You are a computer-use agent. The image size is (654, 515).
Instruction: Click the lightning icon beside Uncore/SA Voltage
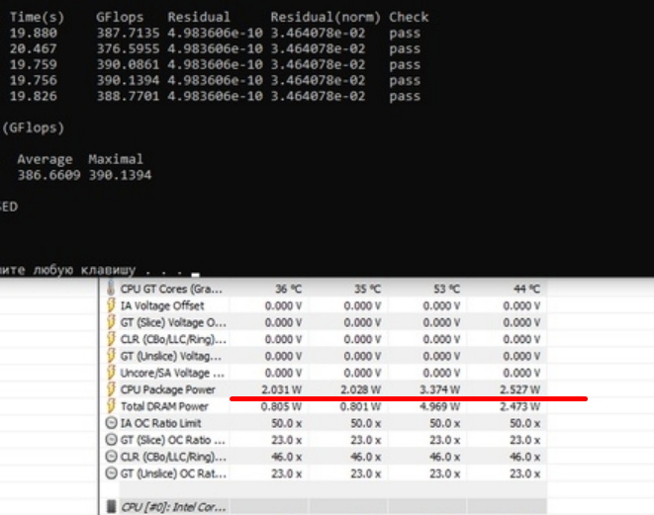click(x=111, y=373)
